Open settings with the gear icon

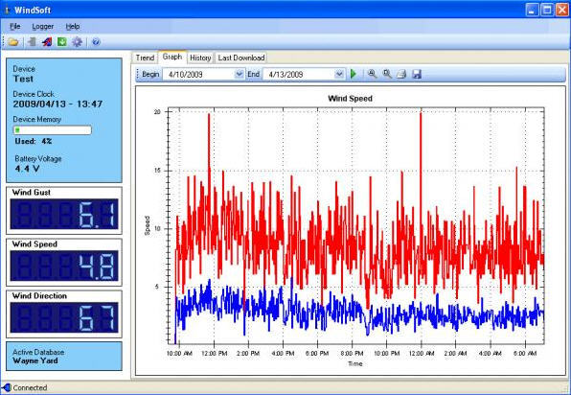[x=77, y=42]
